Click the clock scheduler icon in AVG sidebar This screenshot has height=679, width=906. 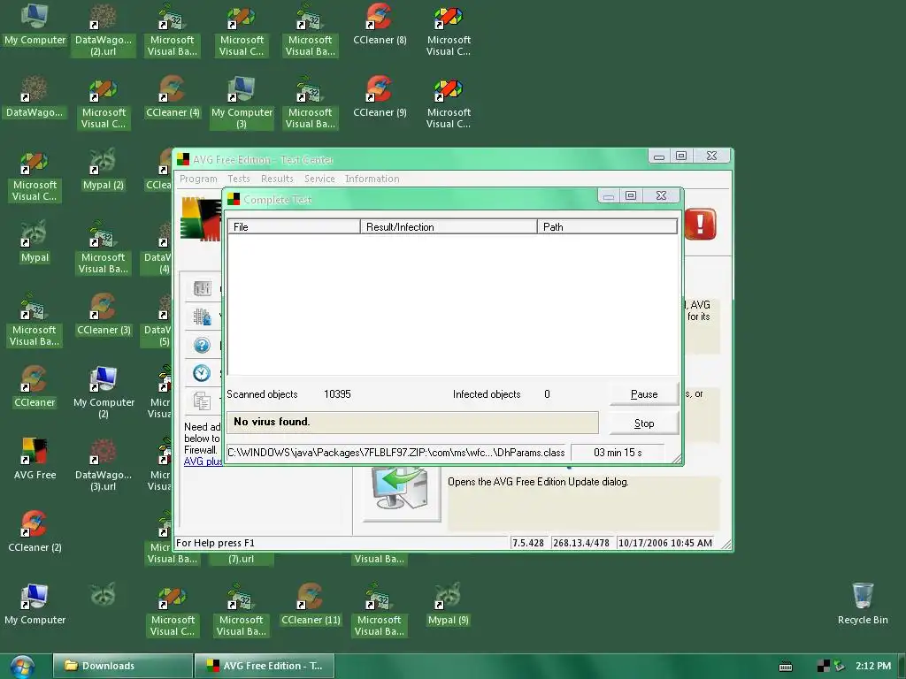pyautogui.click(x=202, y=373)
